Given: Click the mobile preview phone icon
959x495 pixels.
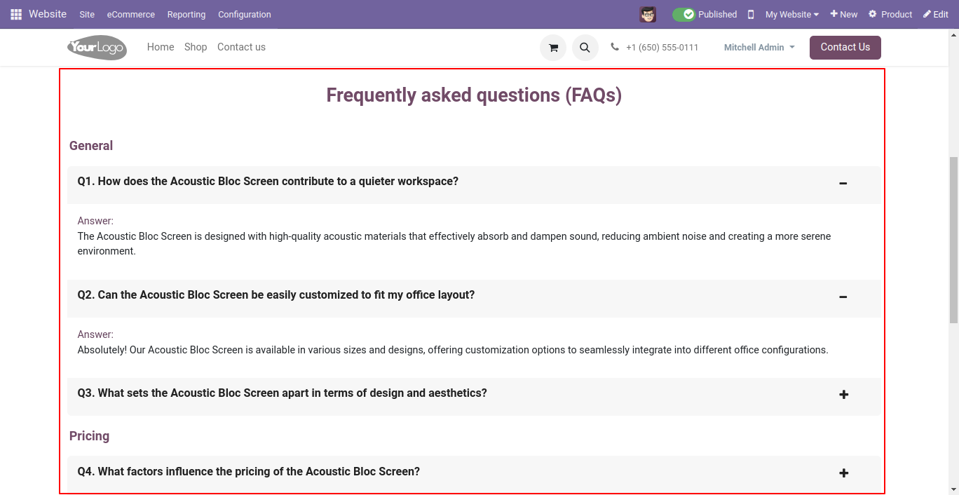Looking at the screenshot, I should [751, 14].
